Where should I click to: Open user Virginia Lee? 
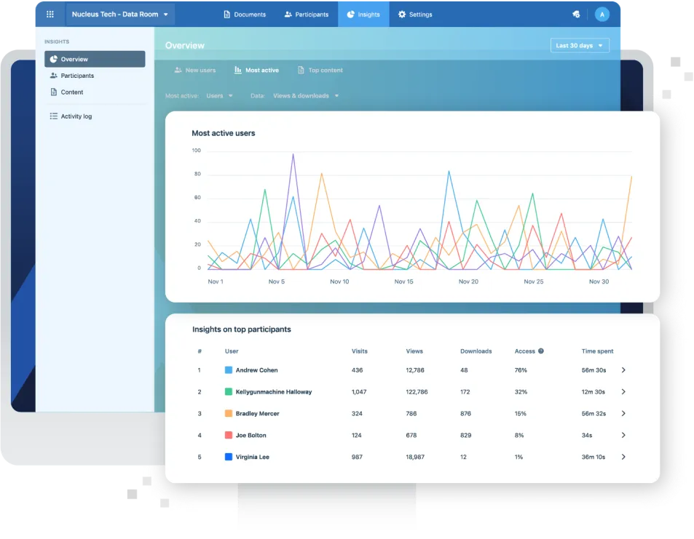252,457
